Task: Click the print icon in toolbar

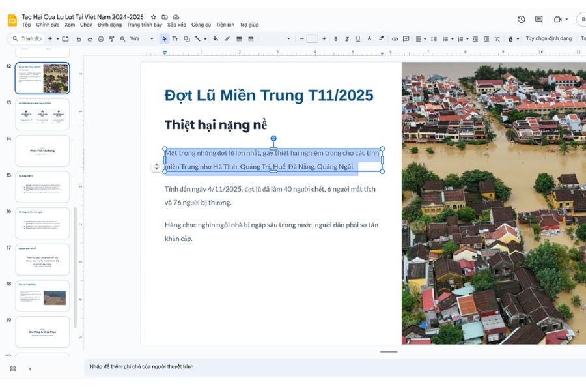Action: (101, 39)
